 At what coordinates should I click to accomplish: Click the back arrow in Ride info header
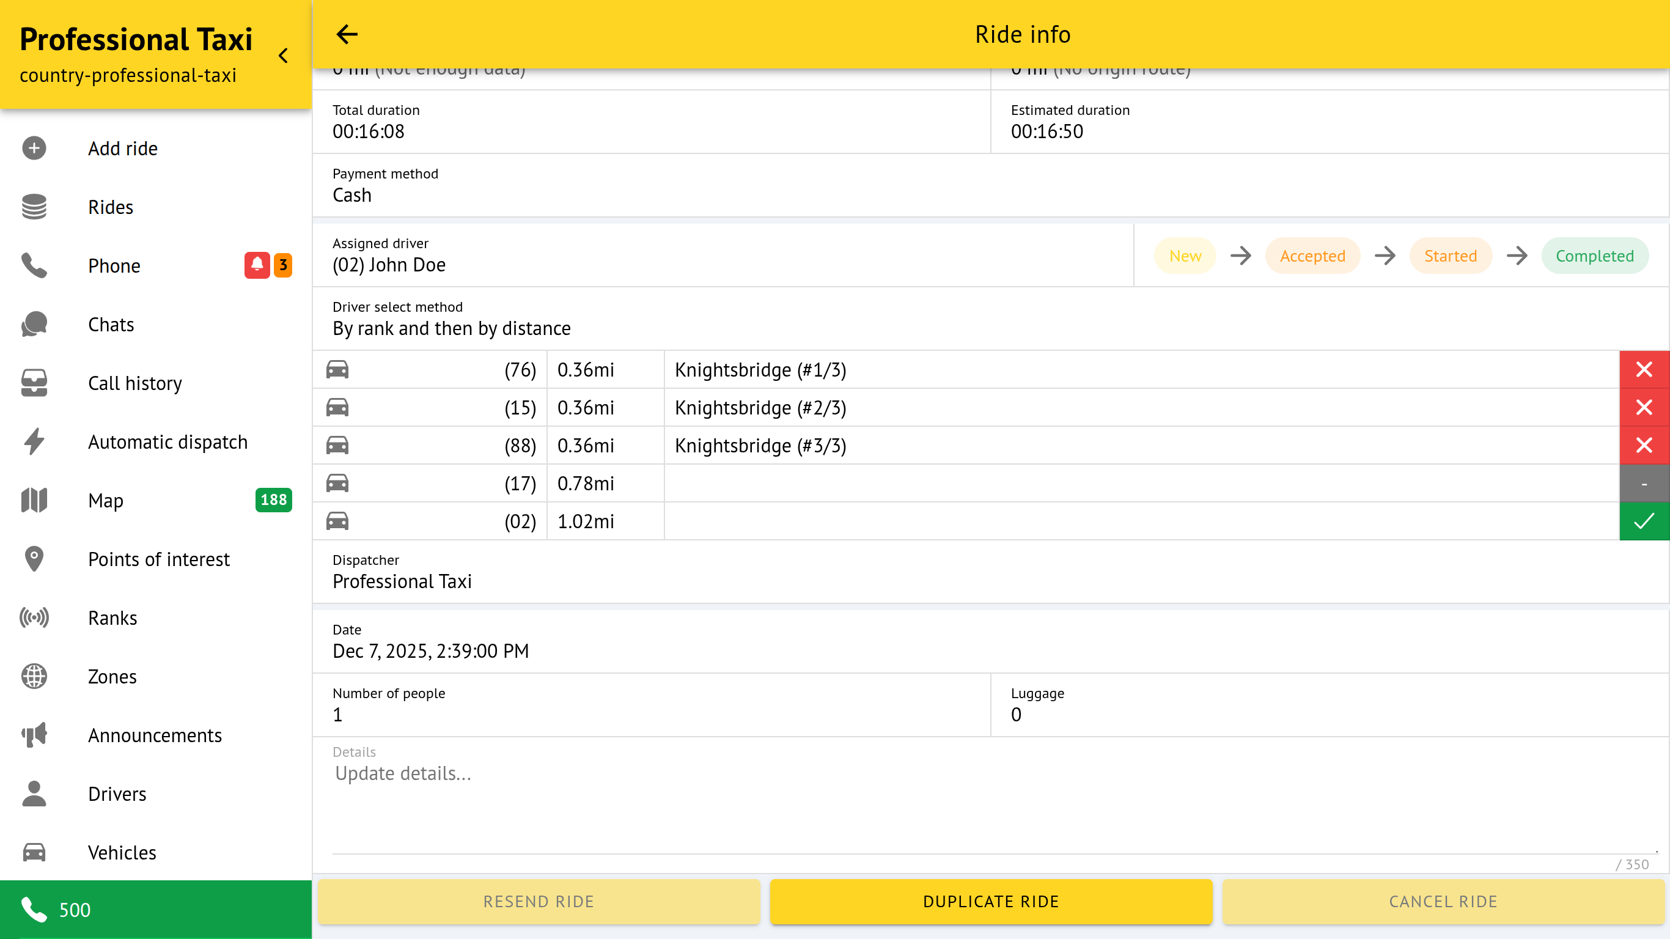pyautogui.click(x=347, y=34)
